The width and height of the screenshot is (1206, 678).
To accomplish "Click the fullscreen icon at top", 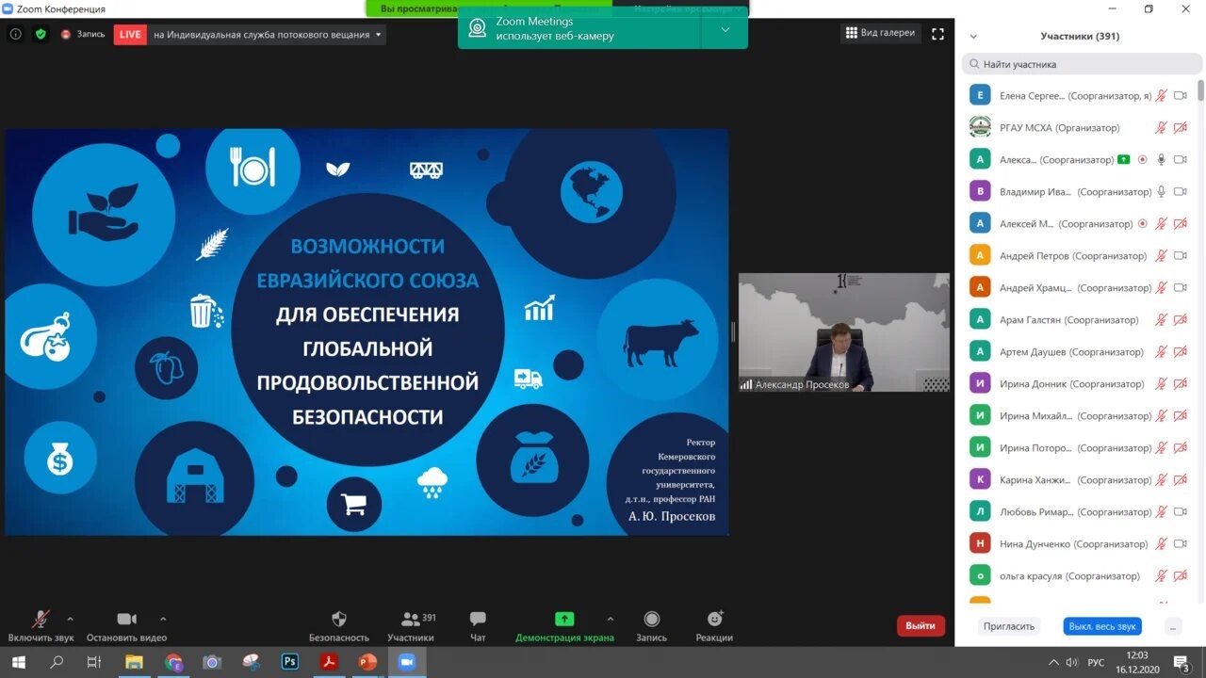I will tap(937, 34).
